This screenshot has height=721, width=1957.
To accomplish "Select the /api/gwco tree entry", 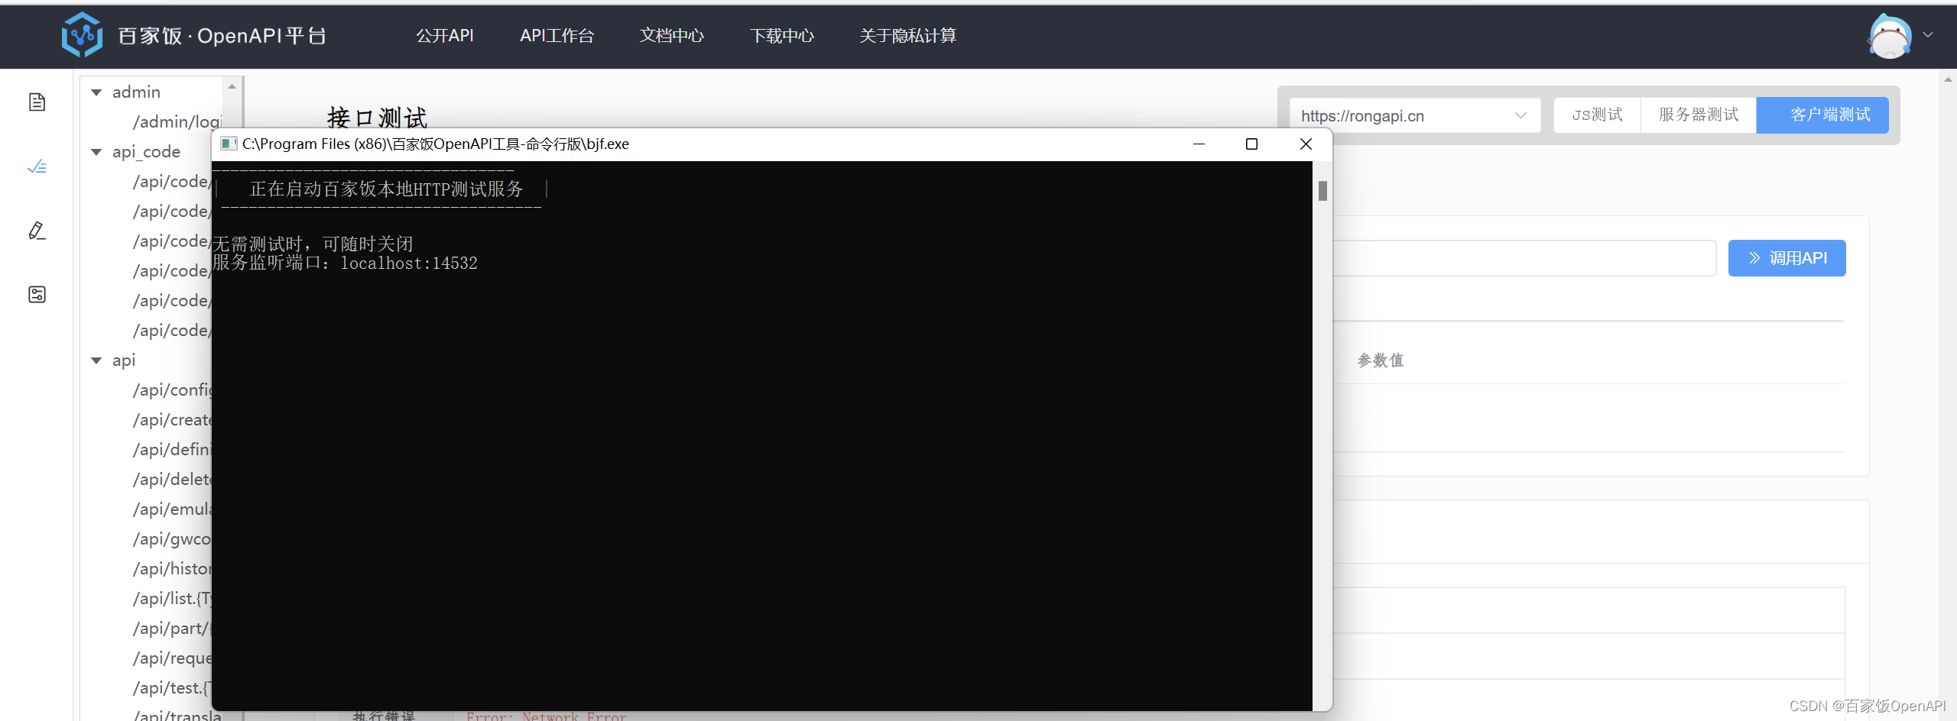I will 172,538.
